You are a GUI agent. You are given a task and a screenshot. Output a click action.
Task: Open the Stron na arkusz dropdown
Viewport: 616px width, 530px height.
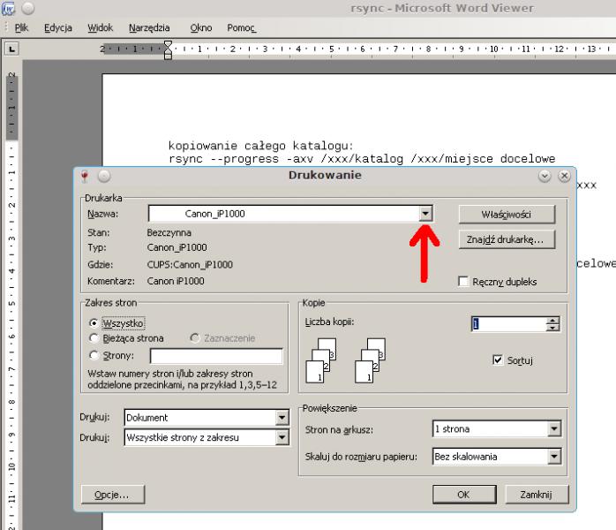point(553,429)
